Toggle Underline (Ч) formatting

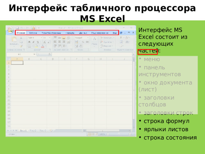coord(38,42)
